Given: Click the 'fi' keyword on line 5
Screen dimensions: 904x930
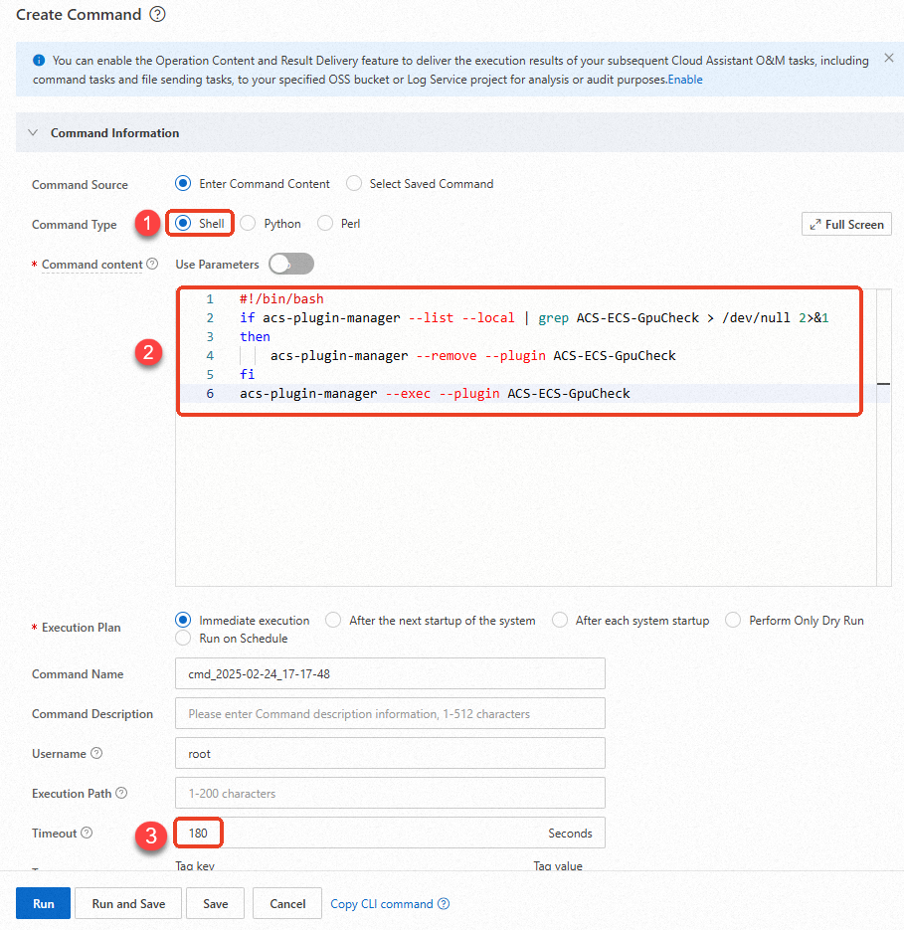Looking at the screenshot, I should coord(248,374).
